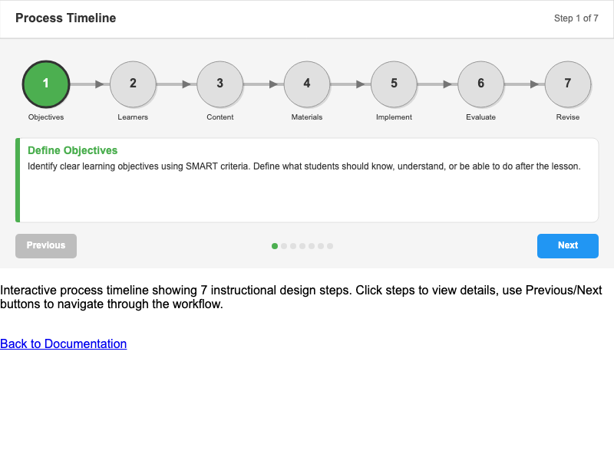Click step 2 Learners circle

(x=133, y=84)
